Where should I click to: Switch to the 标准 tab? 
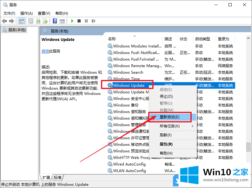58,178
